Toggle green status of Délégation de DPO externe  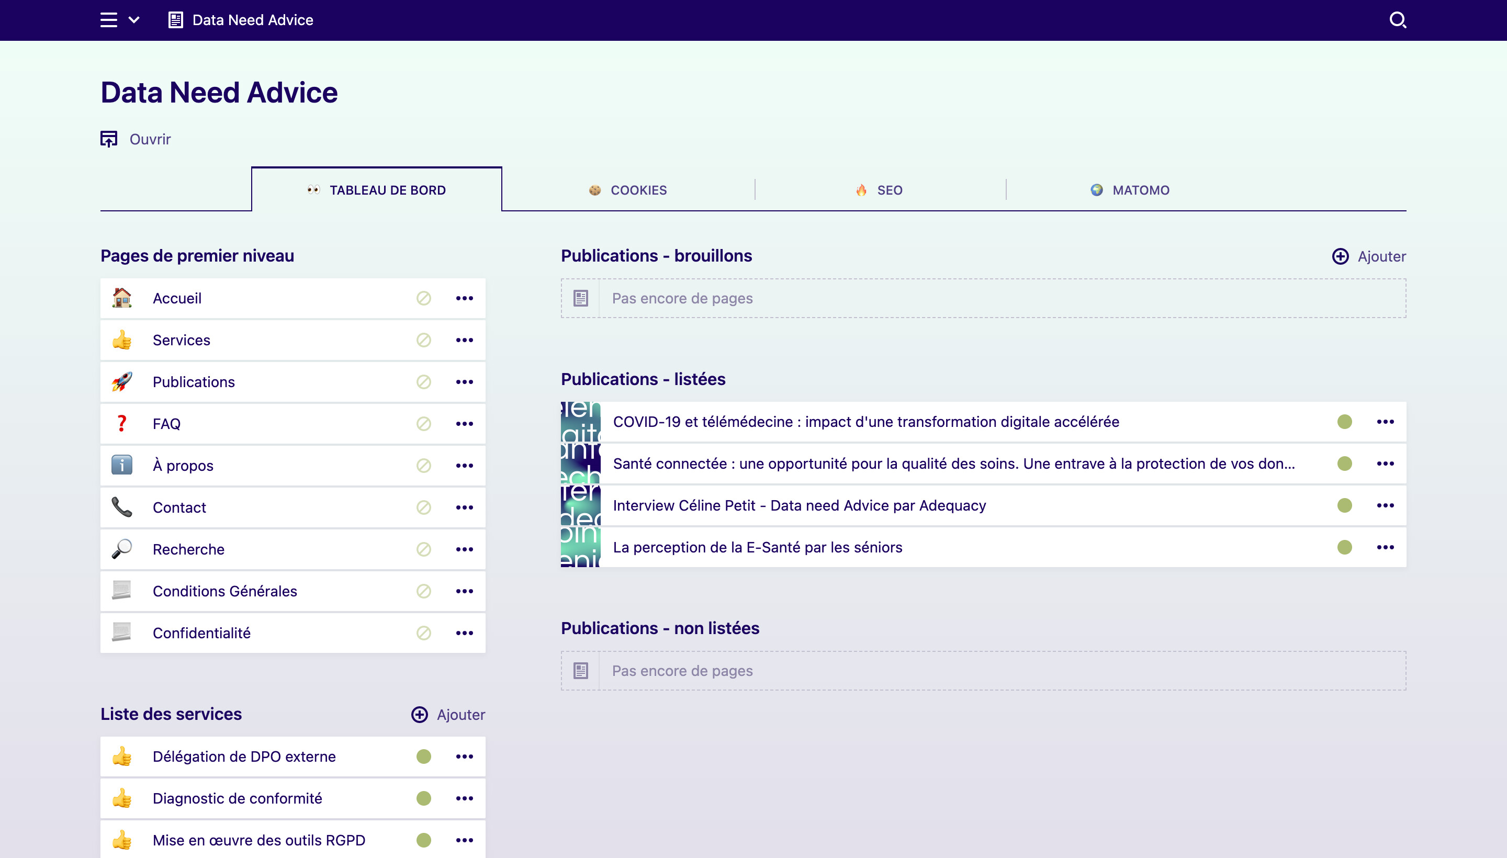[x=424, y=757]
